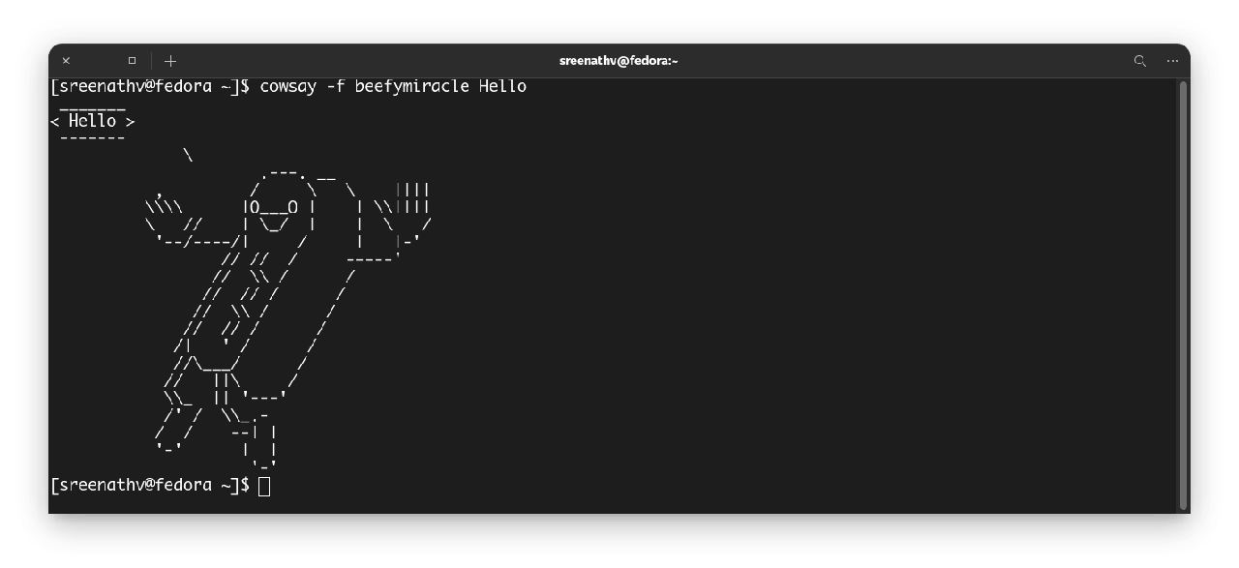This screenshot has width=1239, height=568.
Task: Click the vertical scrollbar on the right edge
Action: [1183, 290]
